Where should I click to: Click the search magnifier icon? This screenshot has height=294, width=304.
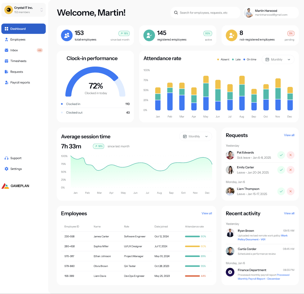point(176,13)
